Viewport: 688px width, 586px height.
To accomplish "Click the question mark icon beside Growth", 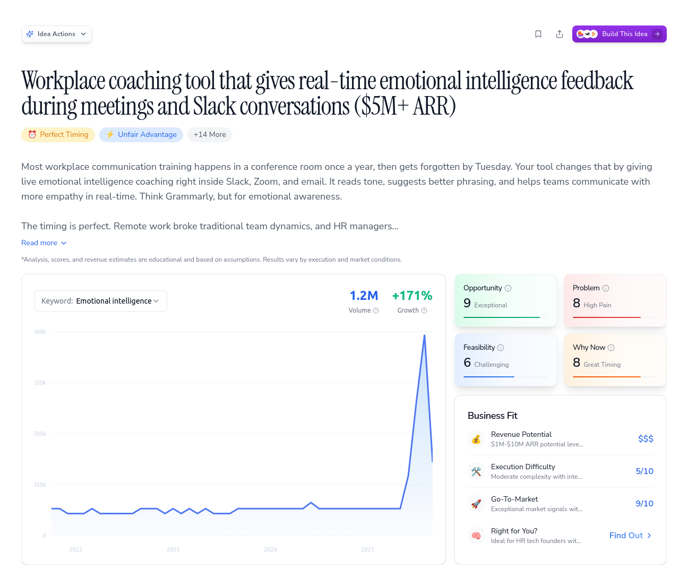I will pos(425,311).
